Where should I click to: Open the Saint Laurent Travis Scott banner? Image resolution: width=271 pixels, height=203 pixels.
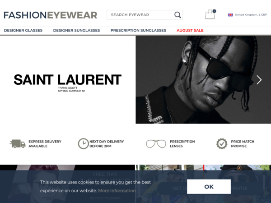(x=135, y=79)
